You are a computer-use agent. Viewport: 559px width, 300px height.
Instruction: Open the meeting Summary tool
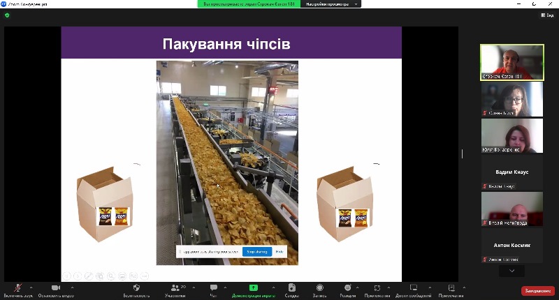[x=291, y=290]
